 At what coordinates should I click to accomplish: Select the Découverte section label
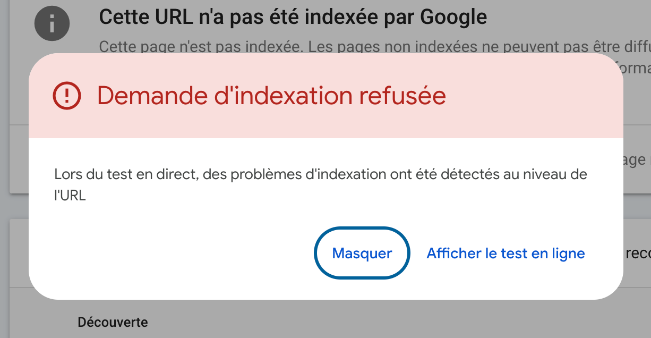click(x=113, y=322)
